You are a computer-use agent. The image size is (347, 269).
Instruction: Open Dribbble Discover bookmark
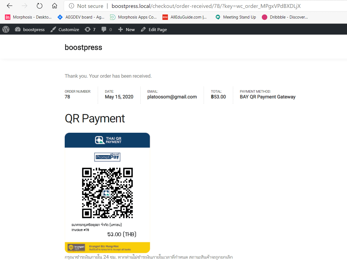click(x=285, y=17)
